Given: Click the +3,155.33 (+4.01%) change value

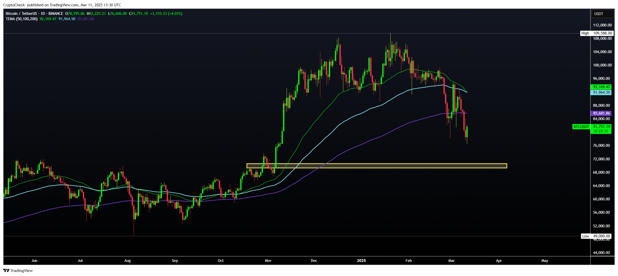Looking at the screenshot, I should click(166, 14).
